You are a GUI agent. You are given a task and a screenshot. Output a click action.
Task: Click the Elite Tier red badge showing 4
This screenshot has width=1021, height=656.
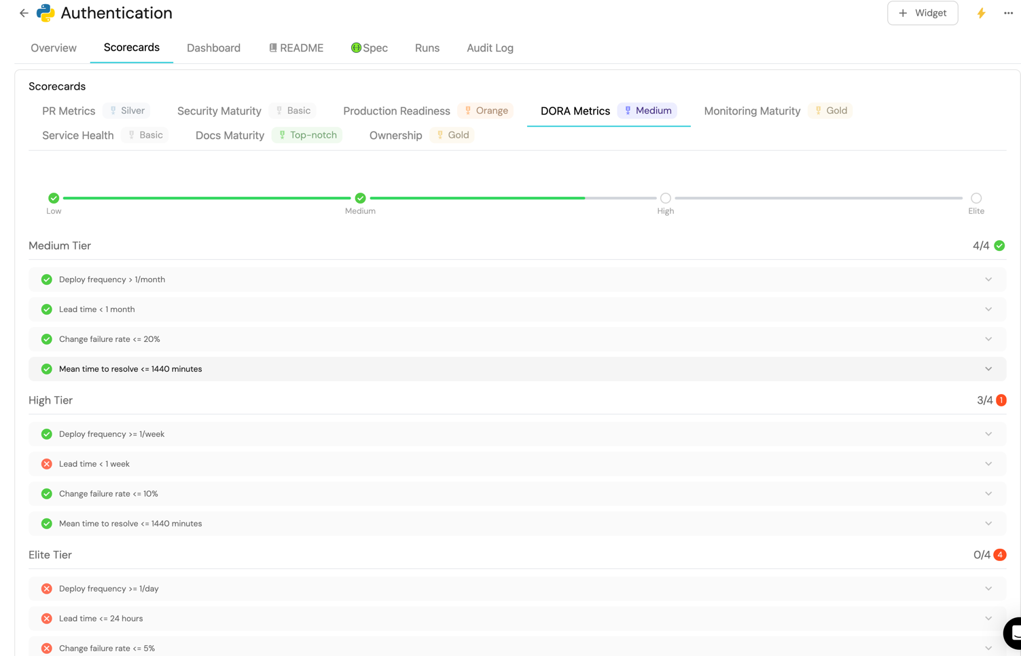[x=1000, y=555]
